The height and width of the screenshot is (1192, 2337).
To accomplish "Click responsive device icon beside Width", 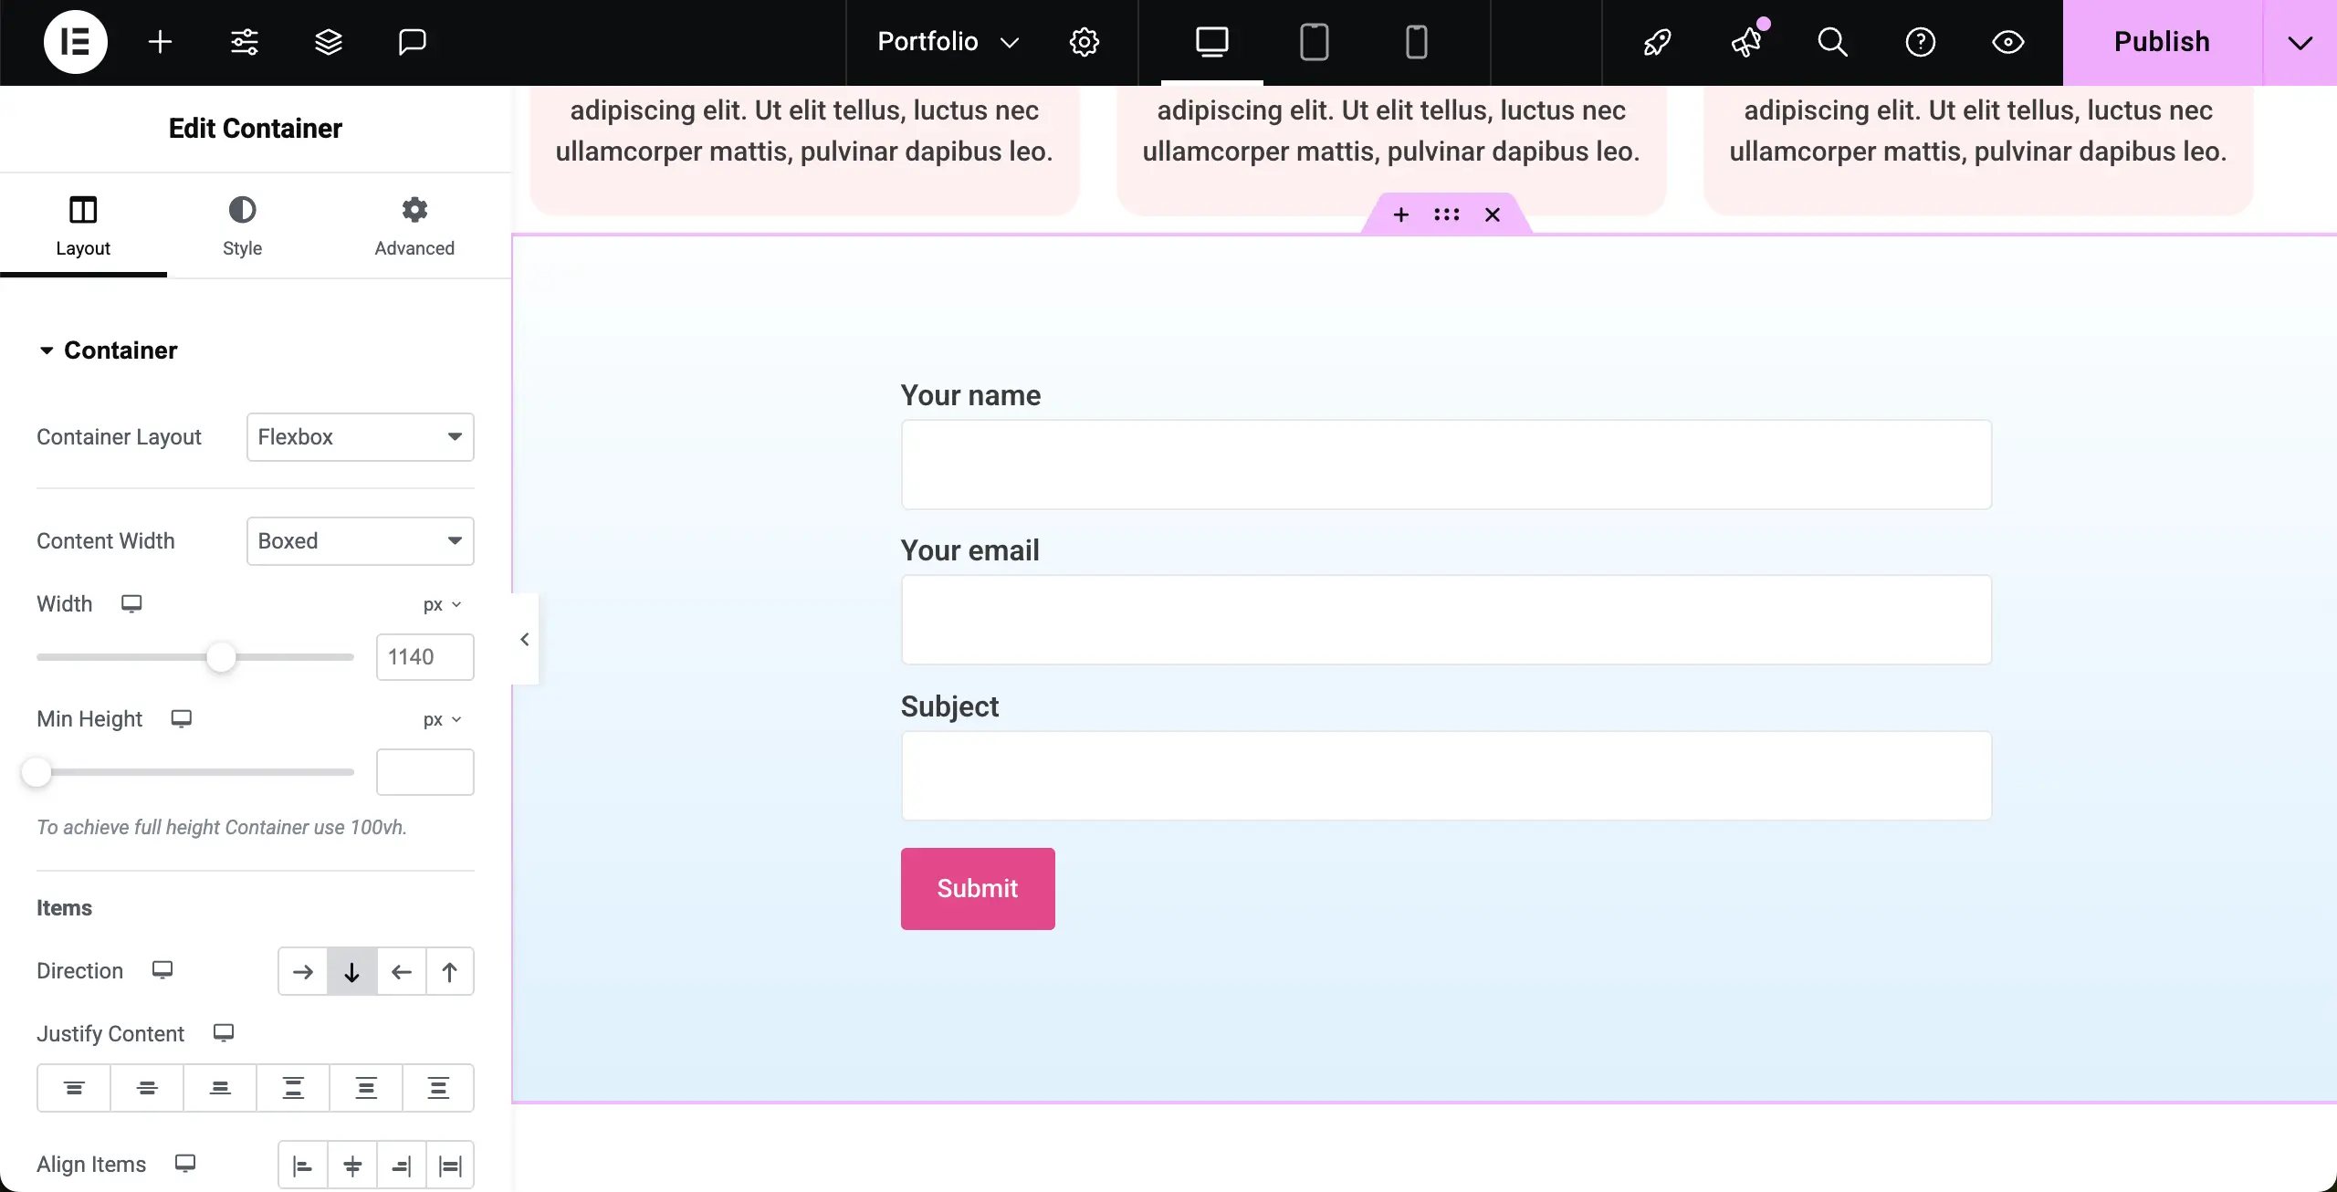I will click(x=131, y=603).
